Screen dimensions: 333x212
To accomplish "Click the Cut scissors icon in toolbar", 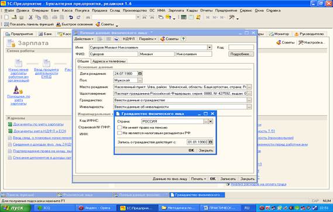I will point(30,17).
